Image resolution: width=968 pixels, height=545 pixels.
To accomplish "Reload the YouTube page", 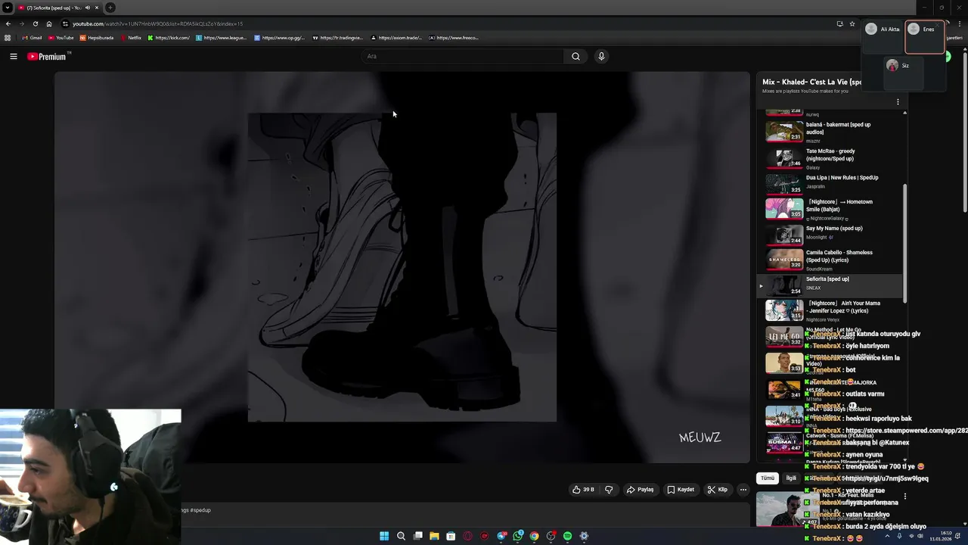I will click(35, 23).
